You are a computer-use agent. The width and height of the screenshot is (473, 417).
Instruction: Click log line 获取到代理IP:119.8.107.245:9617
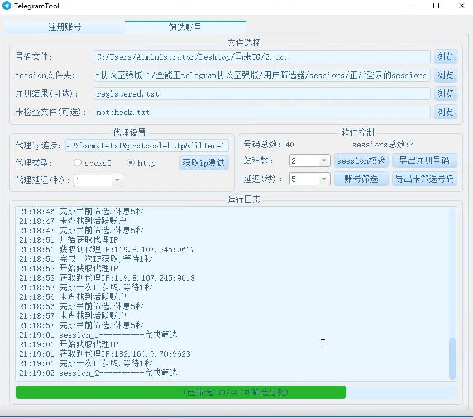coord(107,250)
